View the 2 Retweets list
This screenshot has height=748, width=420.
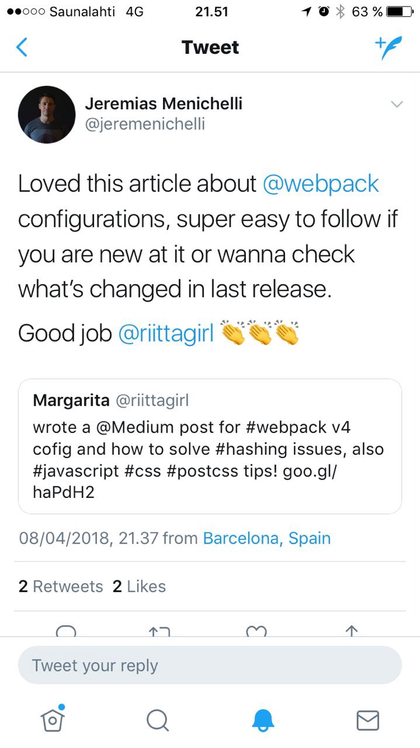point(61,586)
